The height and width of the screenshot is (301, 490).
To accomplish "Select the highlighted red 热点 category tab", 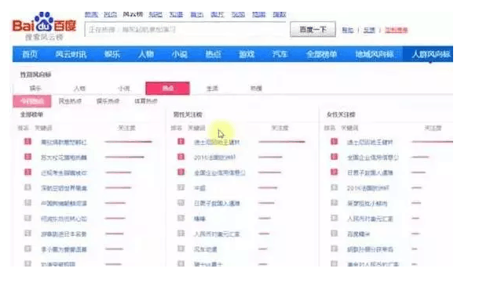I will coord(167,89).
